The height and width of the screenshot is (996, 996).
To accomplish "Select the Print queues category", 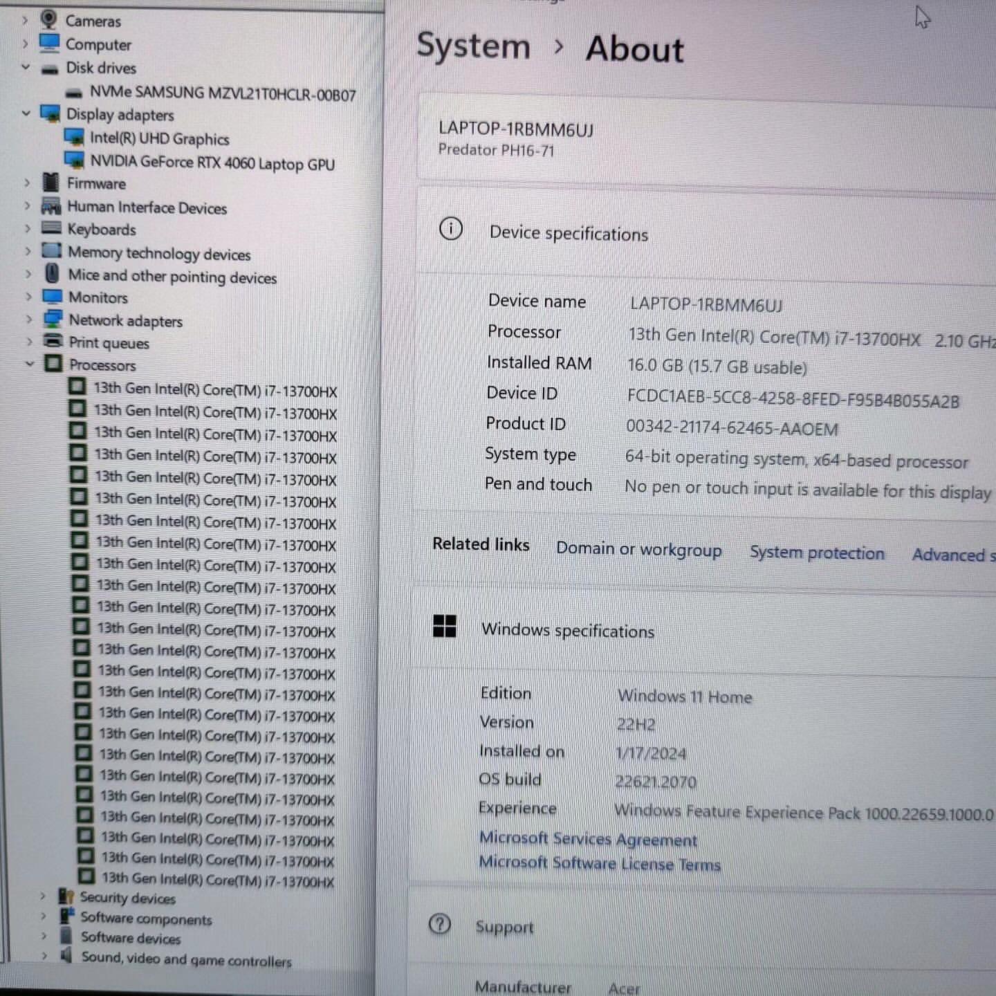I will pyautogui.click(x=109, y=343).
